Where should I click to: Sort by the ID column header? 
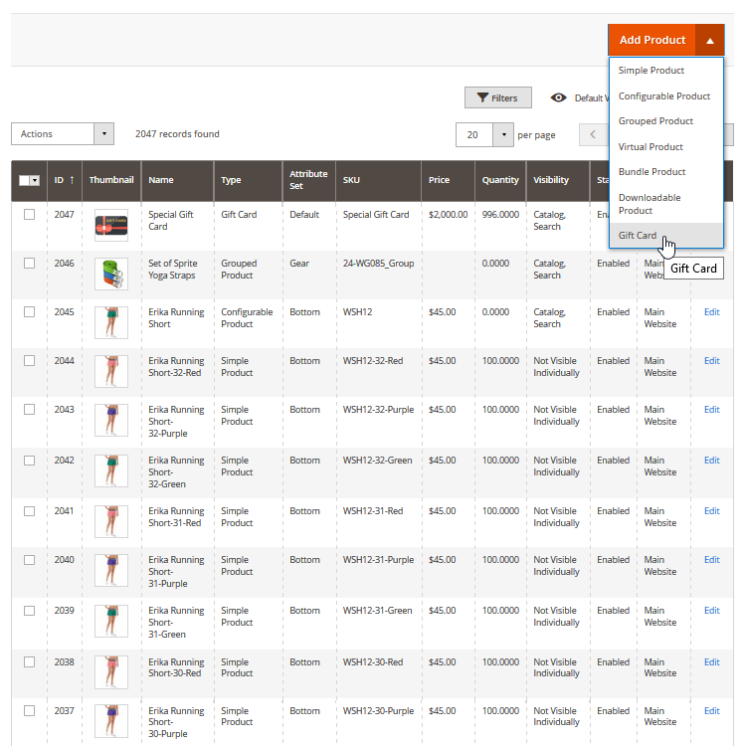[x=64, y=180]
